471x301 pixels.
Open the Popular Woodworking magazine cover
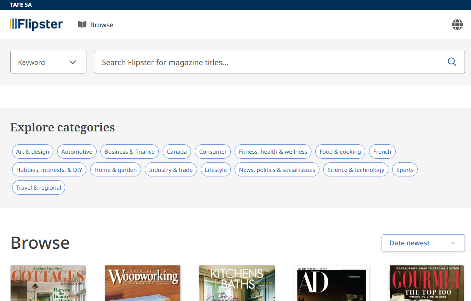(143, 283)
